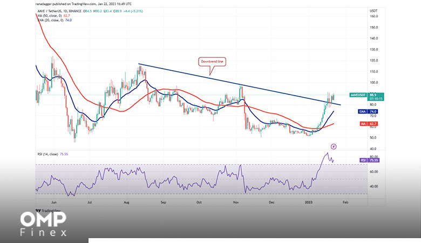This screenshot has width=421, height=243.
Task: Click the Jul label on time axis
Action: (x=90, y=202)
